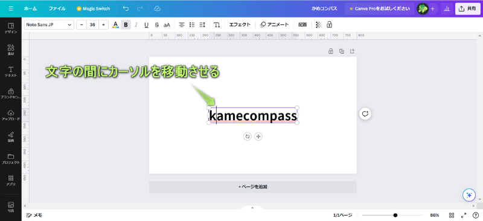Switch to vertical text
The image size is (483, 221).
[x=217, y=25]
